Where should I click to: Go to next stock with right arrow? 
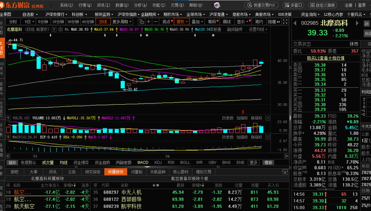click(x=357, y=23)
